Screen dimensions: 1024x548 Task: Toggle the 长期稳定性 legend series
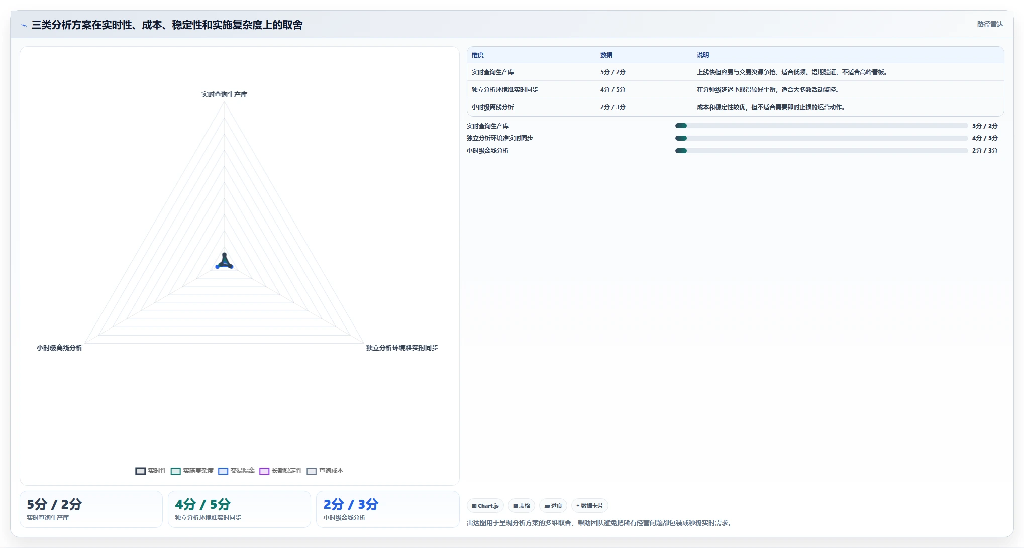pos(281,471)
